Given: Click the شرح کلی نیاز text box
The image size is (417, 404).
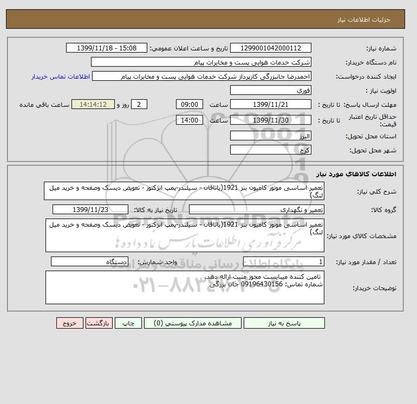Looking at the screenshot, I should click(x=184, y=191).
